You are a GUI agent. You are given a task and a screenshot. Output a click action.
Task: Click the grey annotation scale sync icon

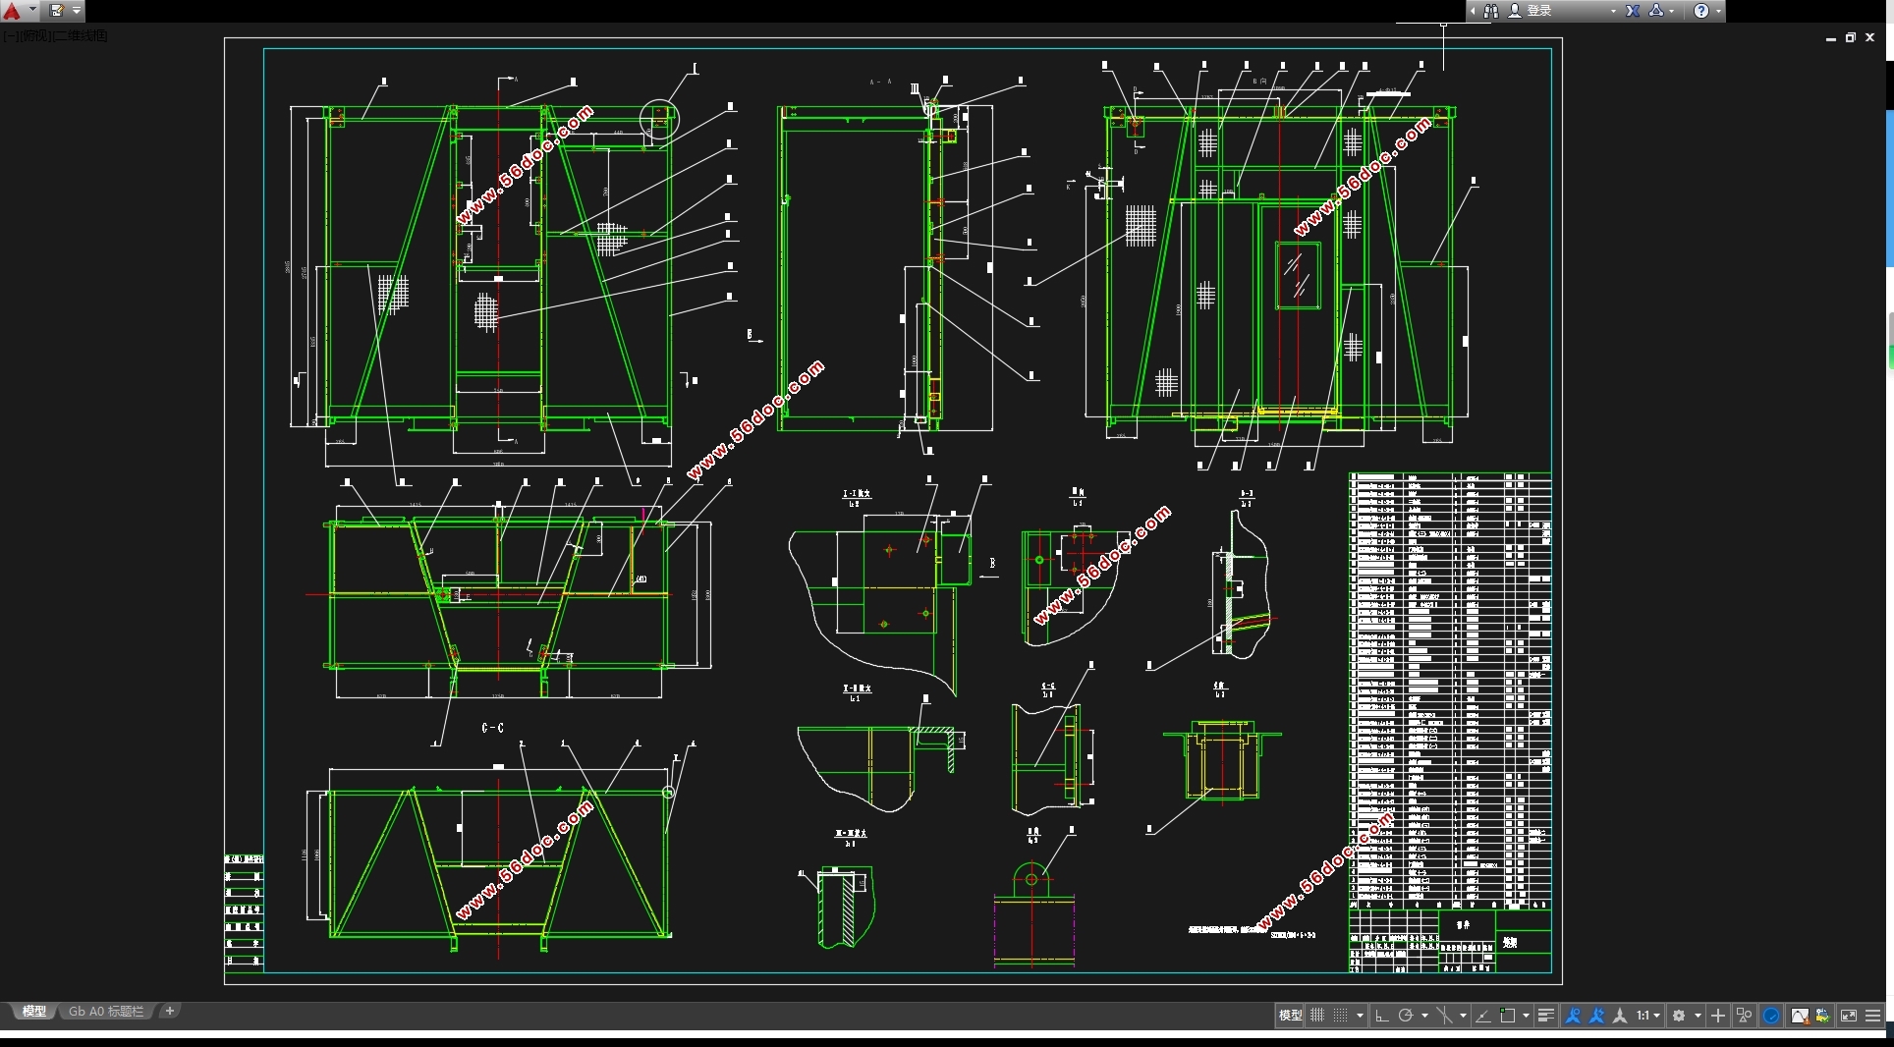(x=1620, y=1016)
